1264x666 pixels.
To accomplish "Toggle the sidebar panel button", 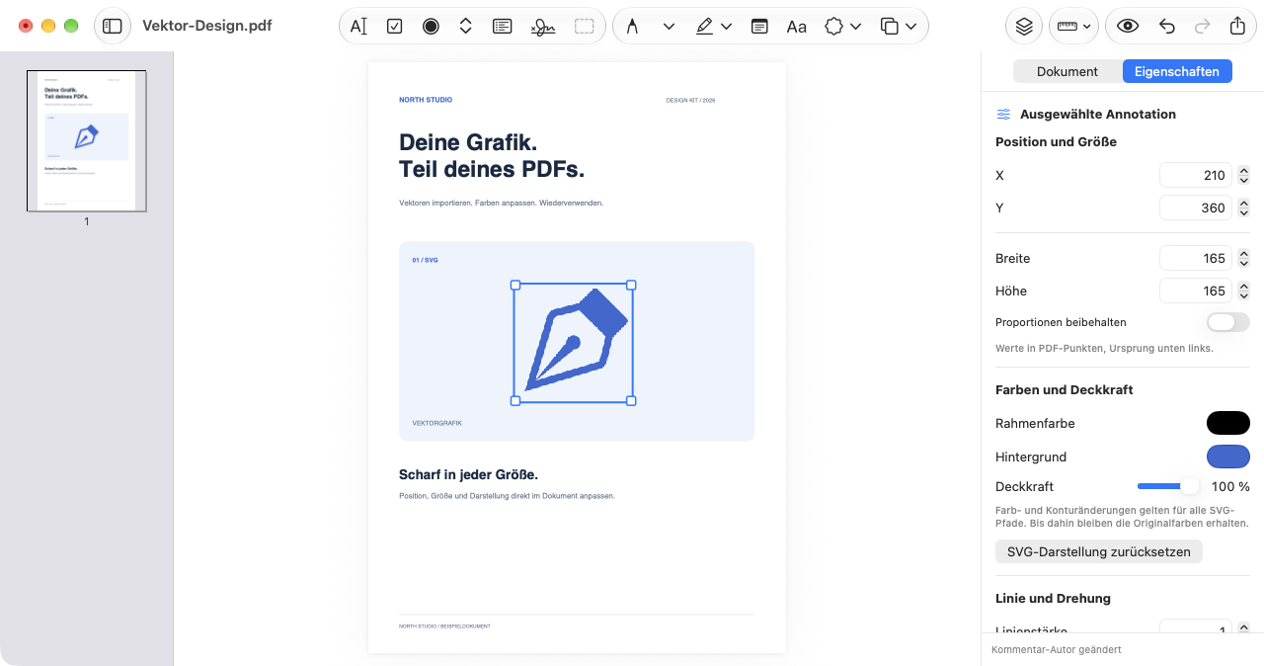I will [x=113, y=26].
